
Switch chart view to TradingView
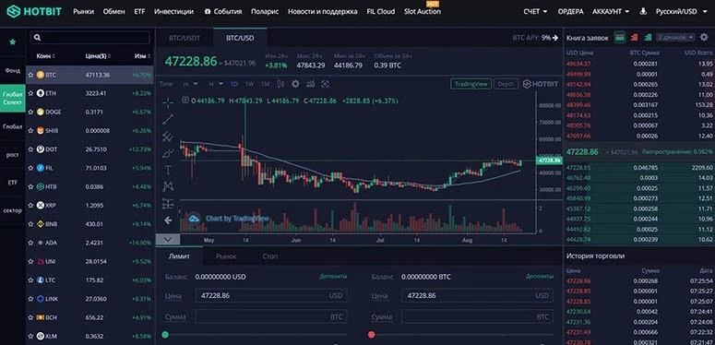click(x=471, y=84)
